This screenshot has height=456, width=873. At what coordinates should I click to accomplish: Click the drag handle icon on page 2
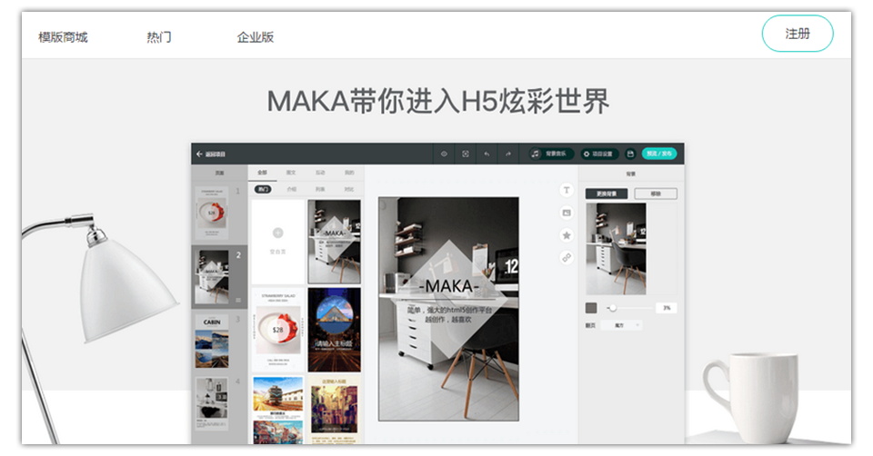[238, 300]
